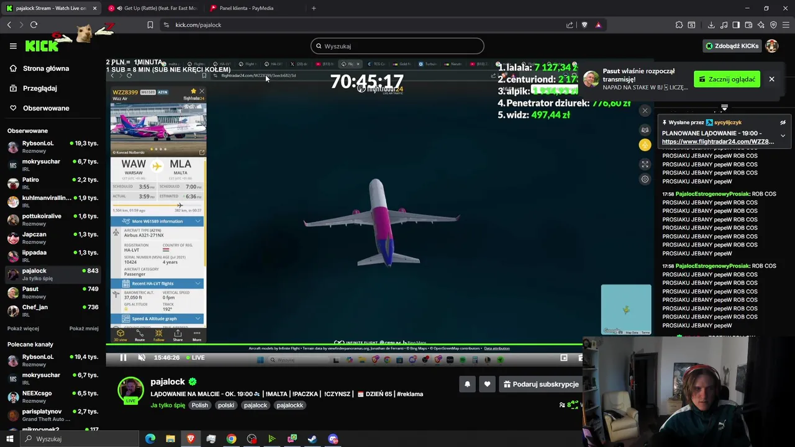Open the flightradar24 link in pinned message
The height and width of the screenshot is (447, 795).
(x=718, y=142)
